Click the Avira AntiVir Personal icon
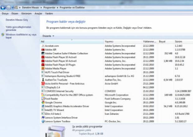 click(x=43, y=84)
